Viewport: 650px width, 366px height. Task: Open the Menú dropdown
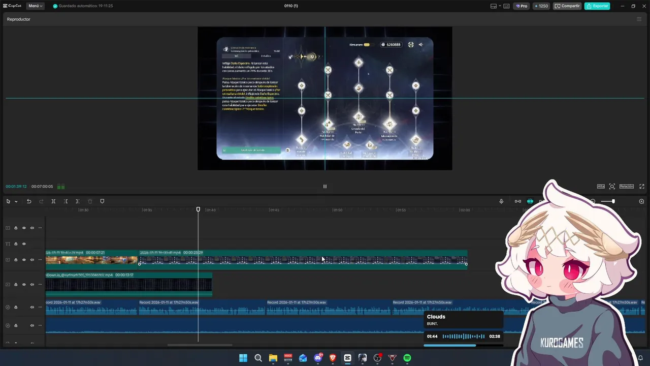tap(36, 6)
